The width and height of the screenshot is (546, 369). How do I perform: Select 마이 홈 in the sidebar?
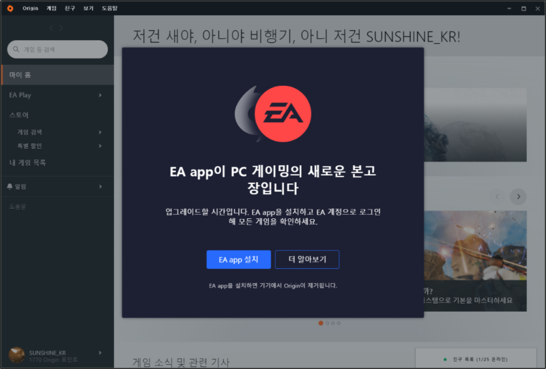click(57, 75)
